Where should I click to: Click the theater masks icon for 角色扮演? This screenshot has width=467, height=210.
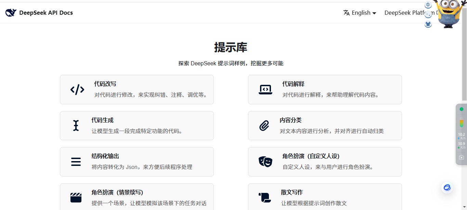click(265, 161)
